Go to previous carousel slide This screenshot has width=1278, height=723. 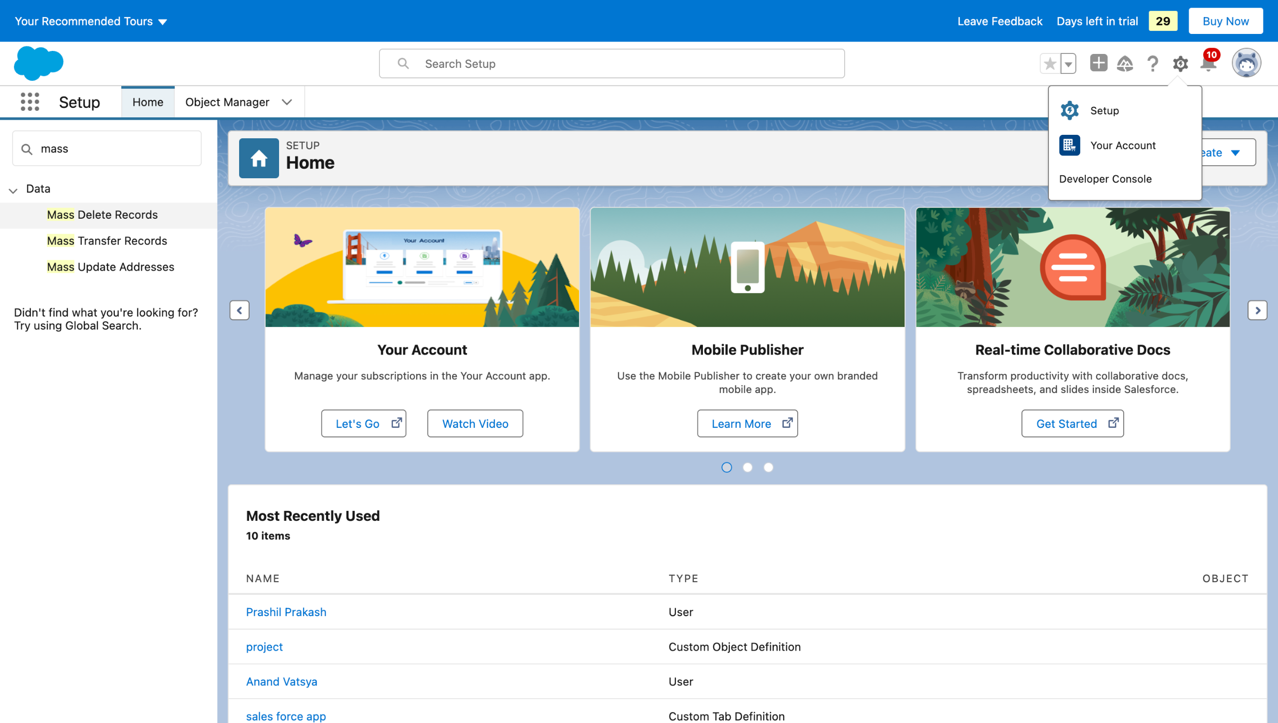240,310
